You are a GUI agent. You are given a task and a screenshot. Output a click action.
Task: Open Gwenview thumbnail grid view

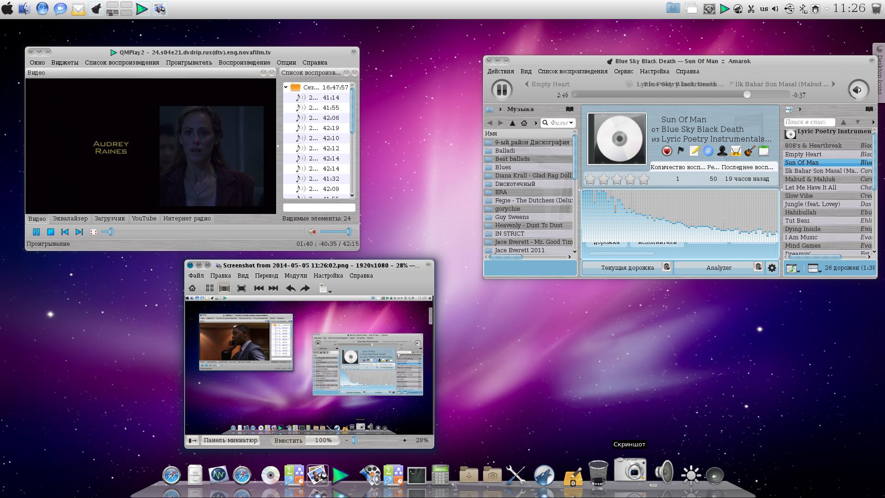(x=209, y=288)
